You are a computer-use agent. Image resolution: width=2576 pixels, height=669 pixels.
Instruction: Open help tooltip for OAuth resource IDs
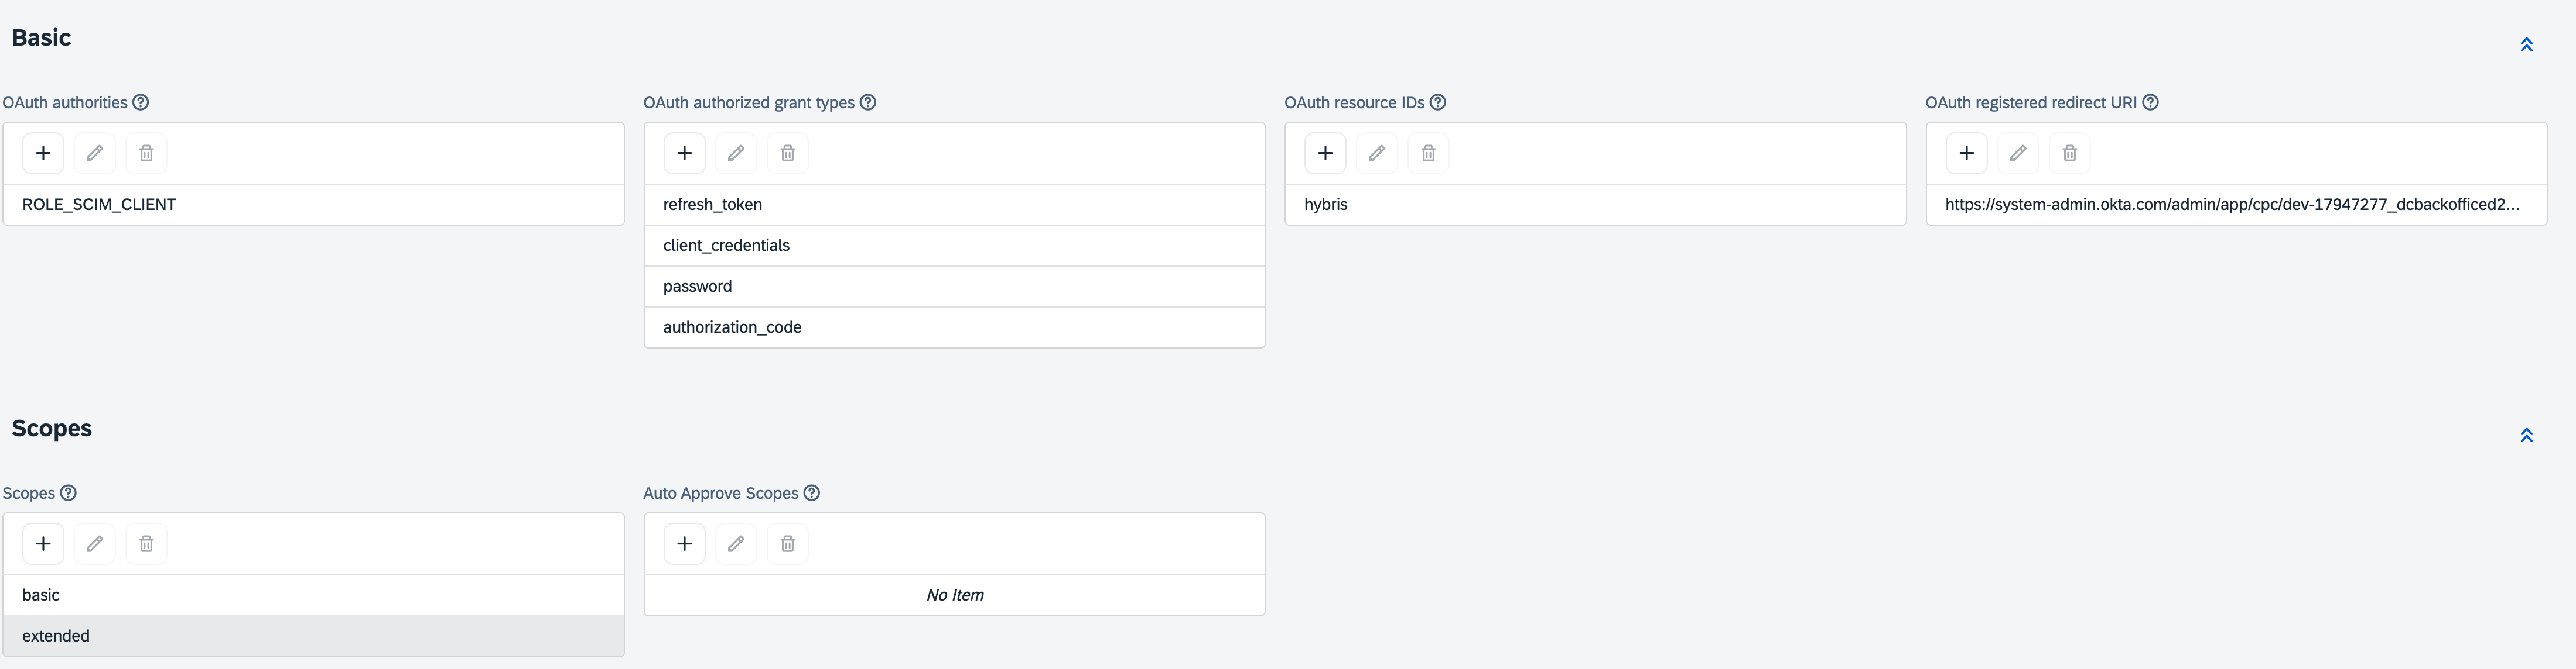click(1438, 102)
